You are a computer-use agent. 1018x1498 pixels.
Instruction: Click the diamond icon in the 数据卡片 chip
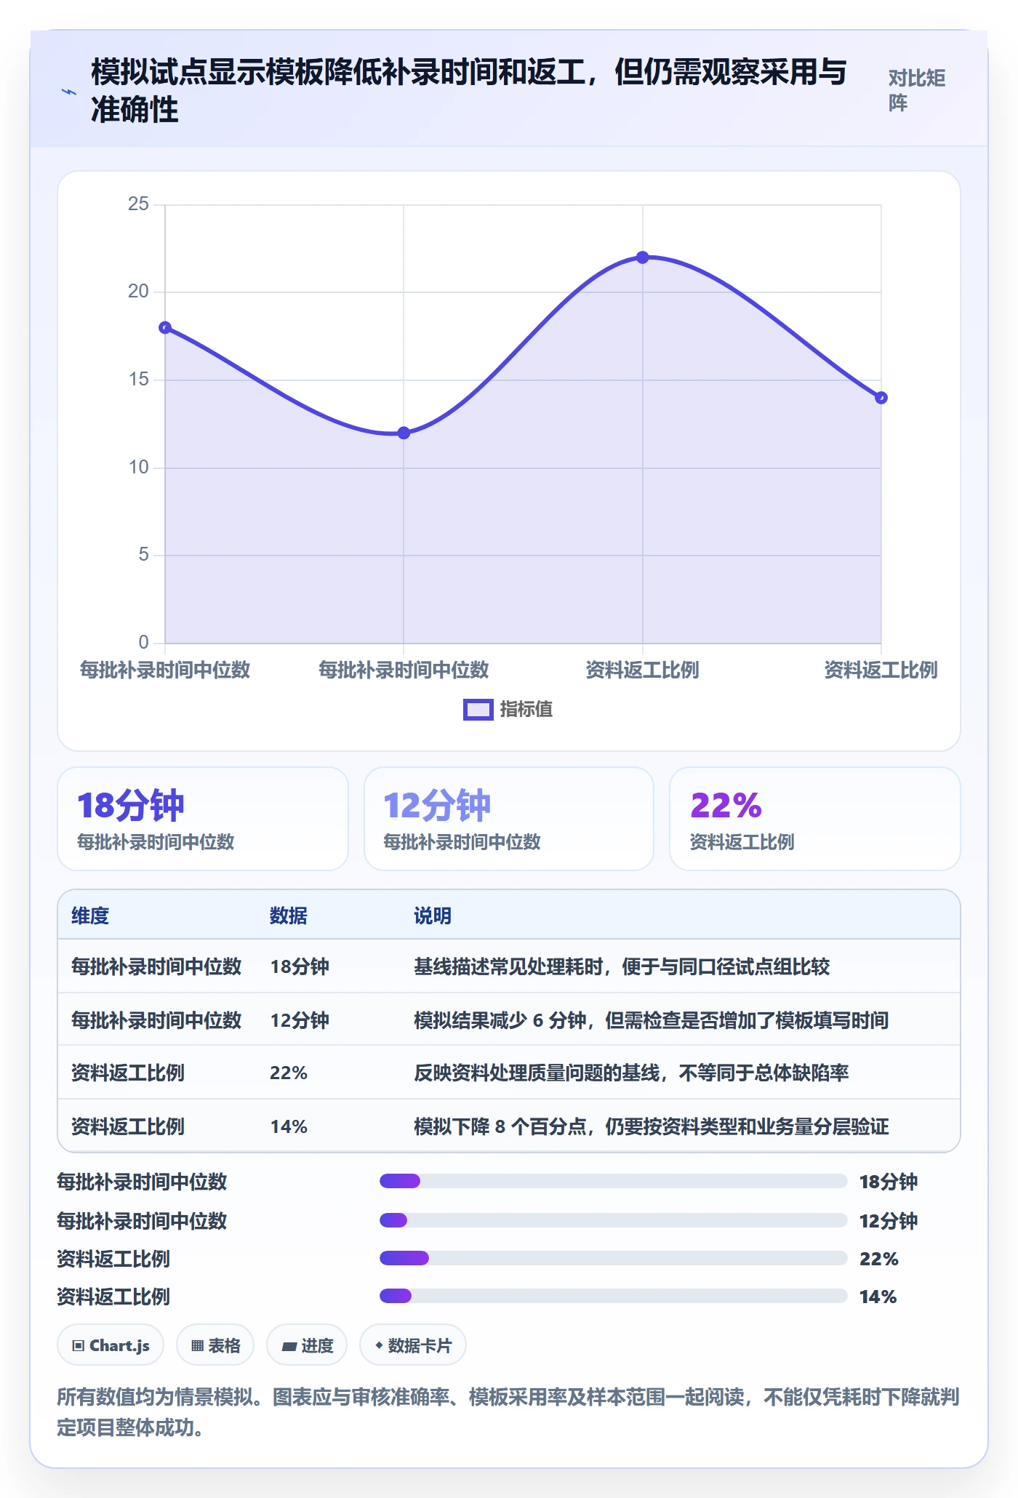[x=379, y=1345]
